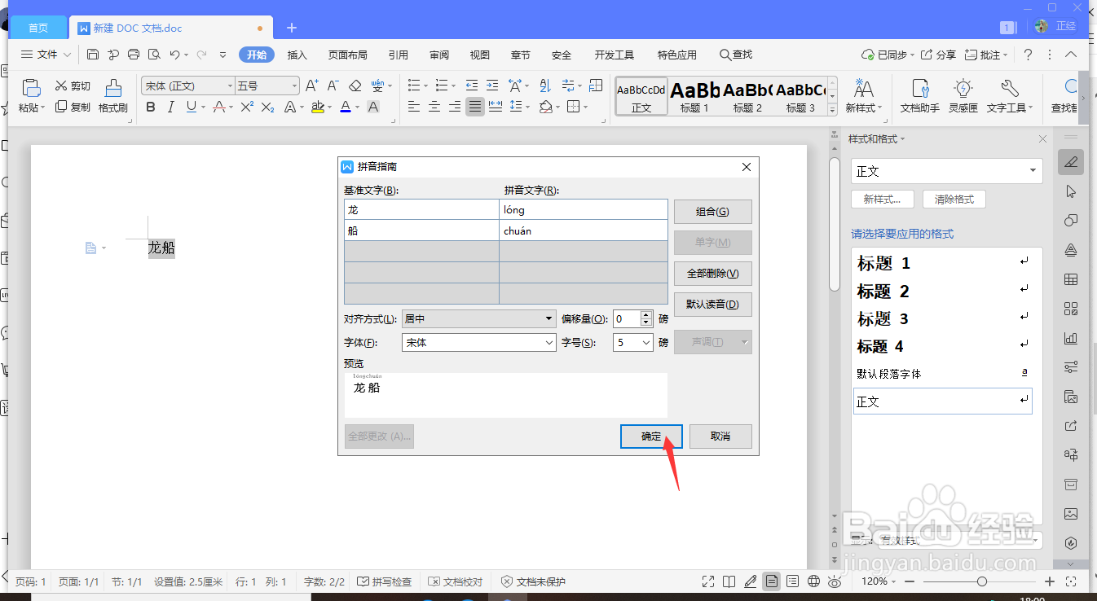The height and width of the screenshot is (601, 1097).
Task: Enable 拼写检查 in the status bar
Action: tap(384, 581)
